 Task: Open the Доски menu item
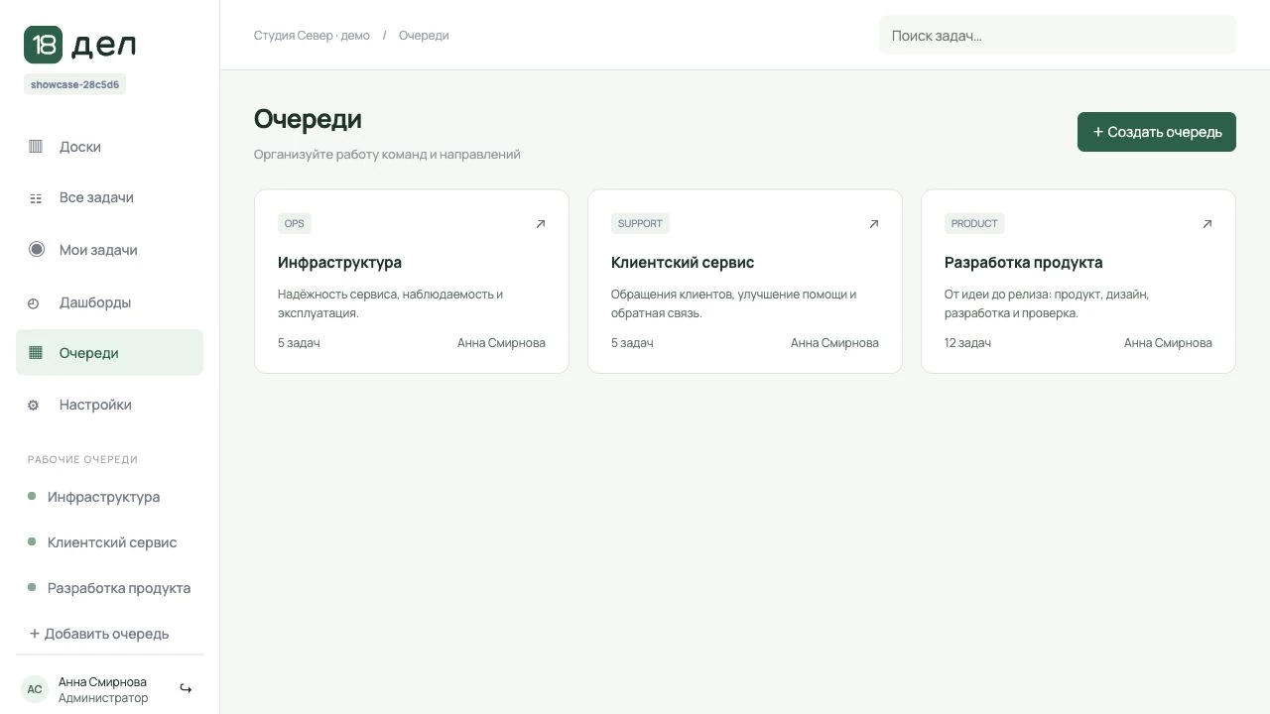109,147
